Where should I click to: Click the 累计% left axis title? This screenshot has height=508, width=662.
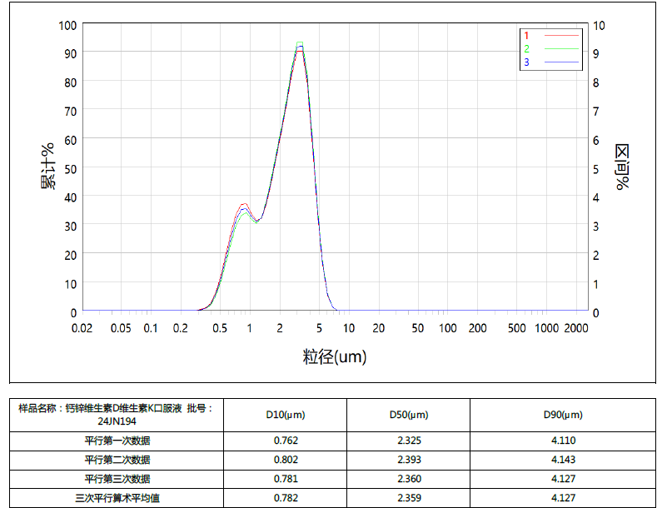click(48, 167)
